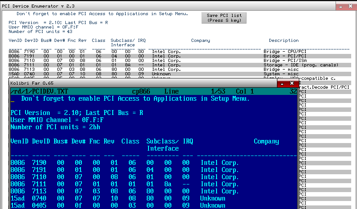
Task: Close the PCI Device Enumerator window
Action: (x=351, y=5)
